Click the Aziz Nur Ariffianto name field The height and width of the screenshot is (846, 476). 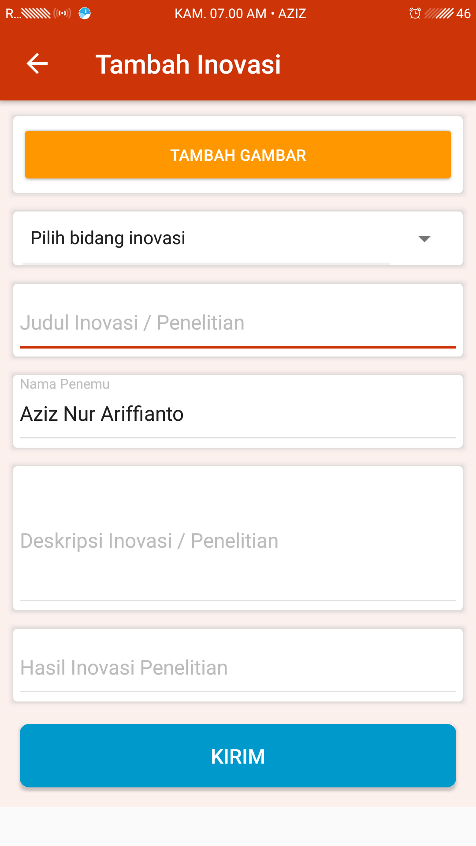point(238,414)
